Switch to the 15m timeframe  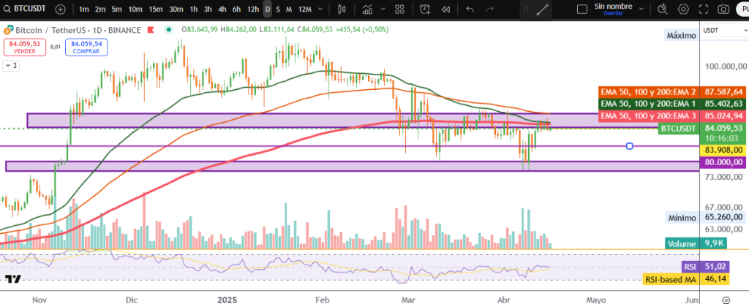coord(155,9)
